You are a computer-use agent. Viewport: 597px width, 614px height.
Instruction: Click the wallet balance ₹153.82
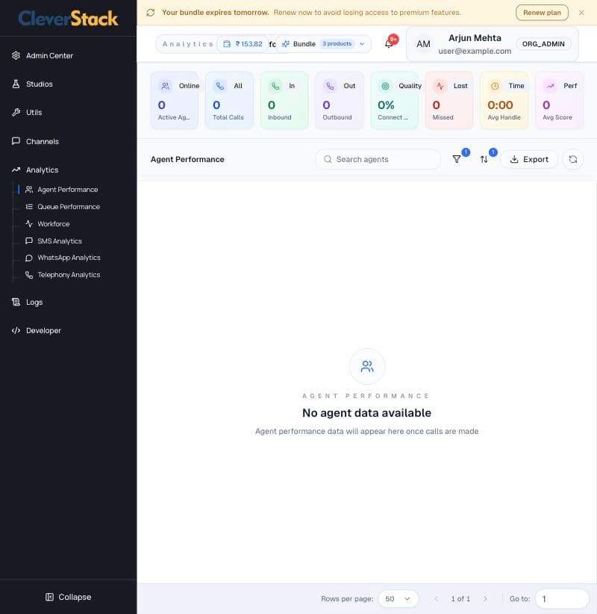point(243,44)
